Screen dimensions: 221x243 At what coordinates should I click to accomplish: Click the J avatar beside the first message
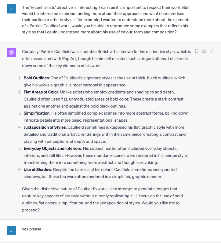11,9
